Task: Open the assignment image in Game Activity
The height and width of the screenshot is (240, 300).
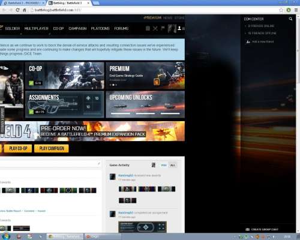Action: (142, 227)
